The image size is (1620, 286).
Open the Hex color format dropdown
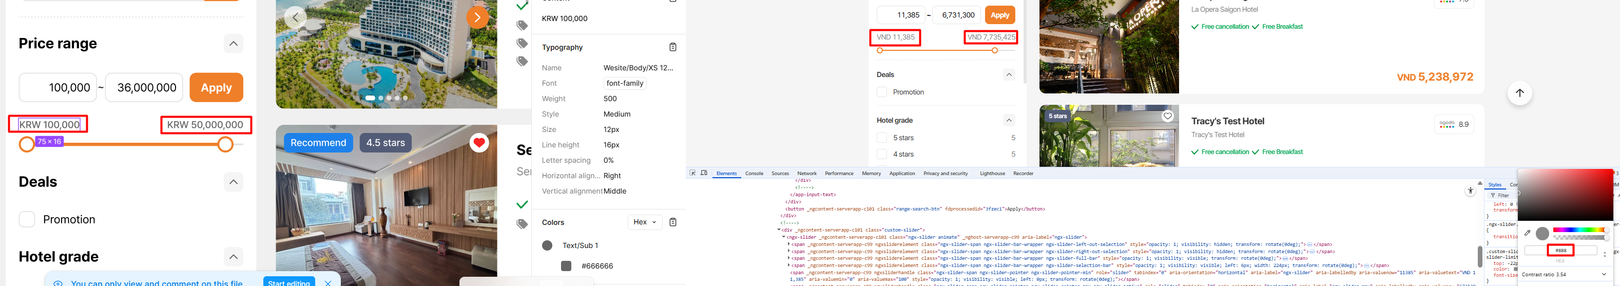click(645, 222)
